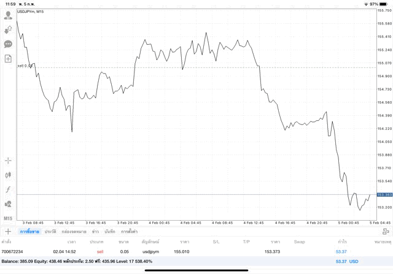Sort positions by กำไร (Profit) column header
Viewport: 393px width, 274px height.
(x=341, y=242)
